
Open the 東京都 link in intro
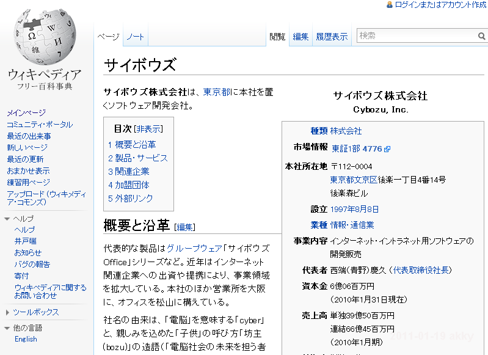tap(217, 92)
